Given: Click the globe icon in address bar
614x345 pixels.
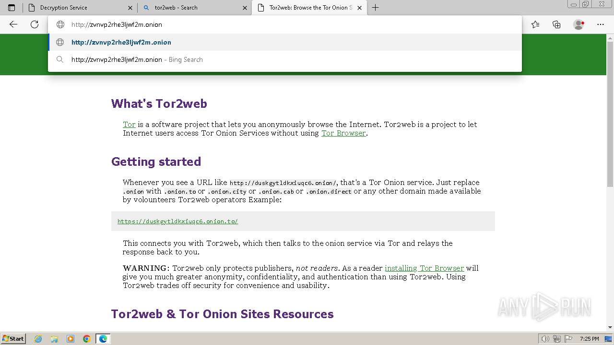Looking at the screenshot, I should point(60,24).
